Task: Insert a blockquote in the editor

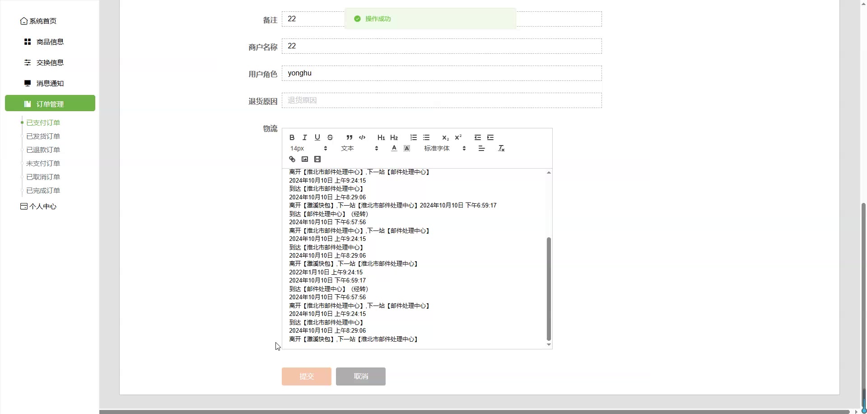Action: [x=350, y=137]
